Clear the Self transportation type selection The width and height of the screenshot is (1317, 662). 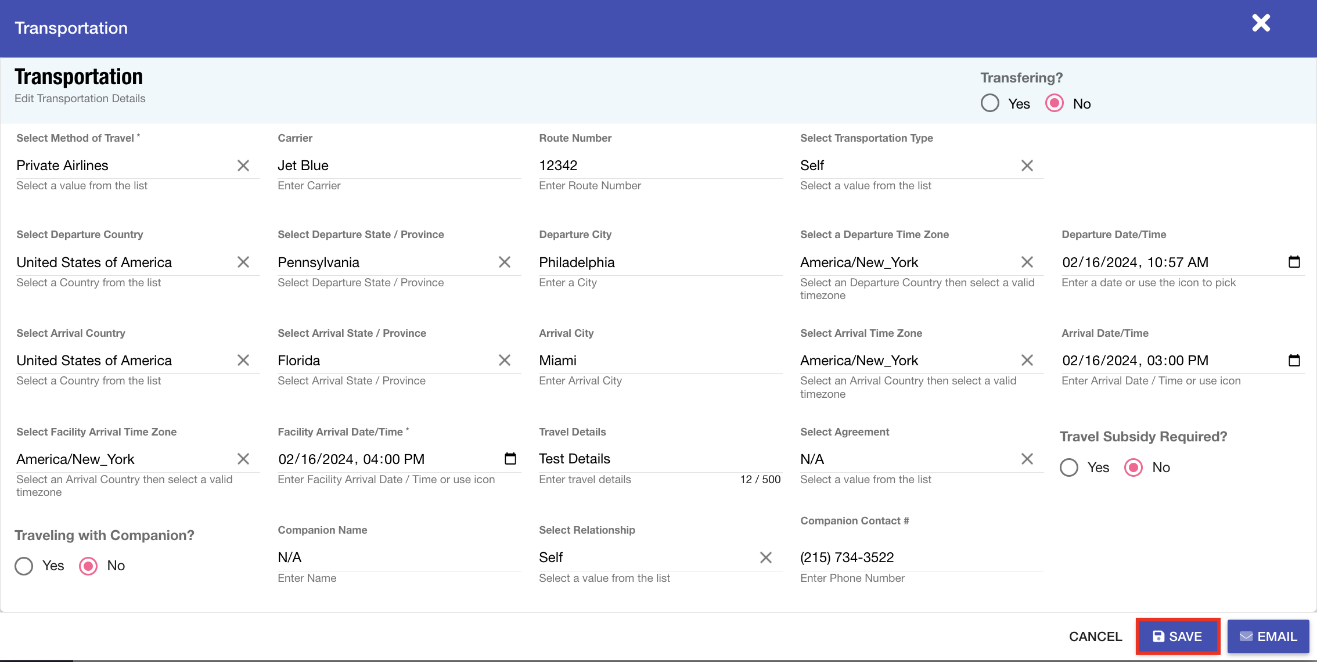(1027, 166)
